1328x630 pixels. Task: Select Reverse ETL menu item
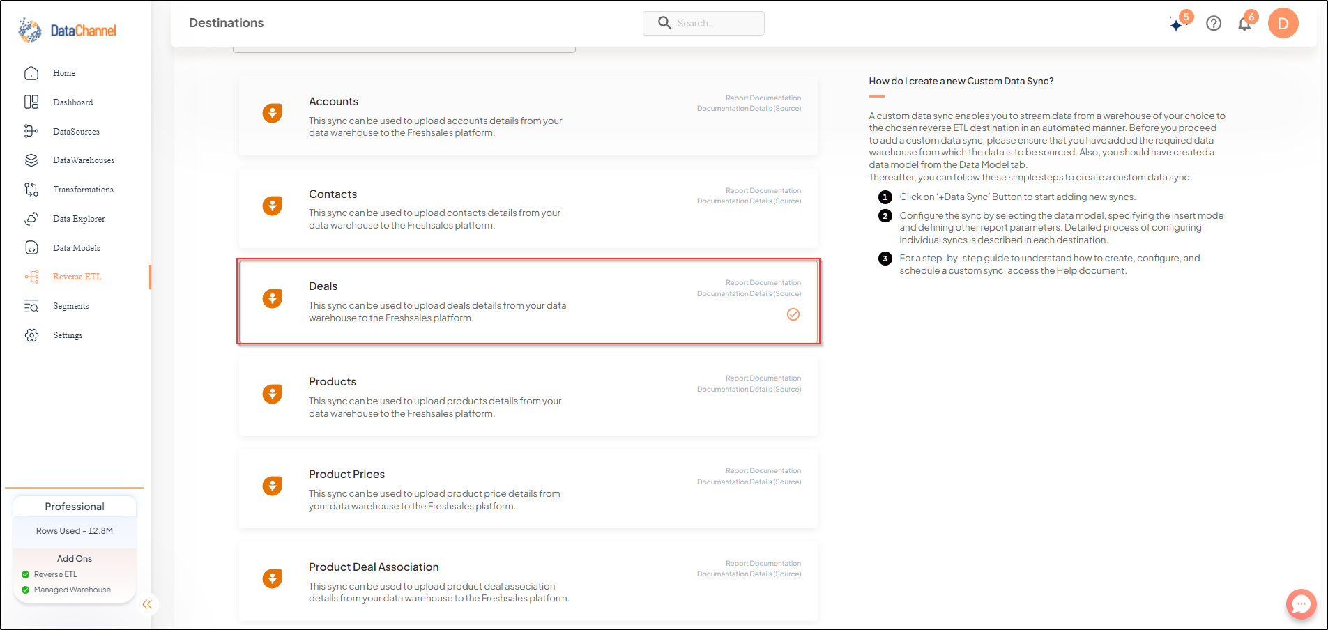(77, 277)
